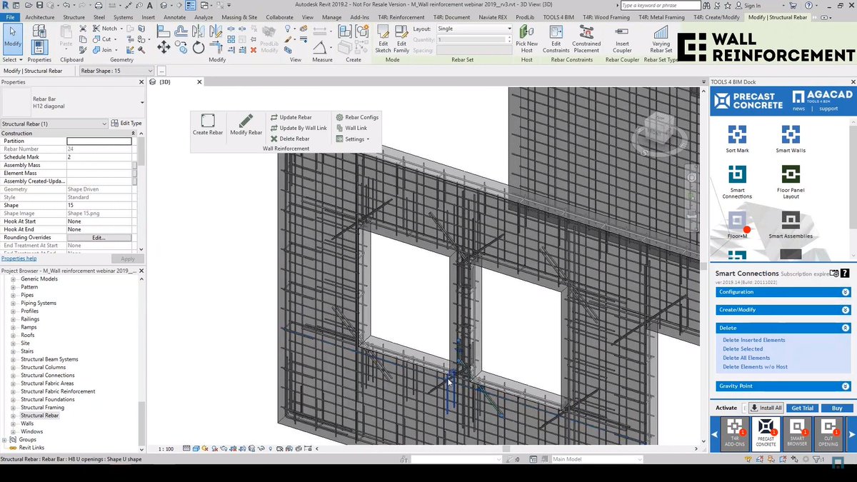
Task: Open the Rebar Shape 15 dropdown
Action: [116, 71]
